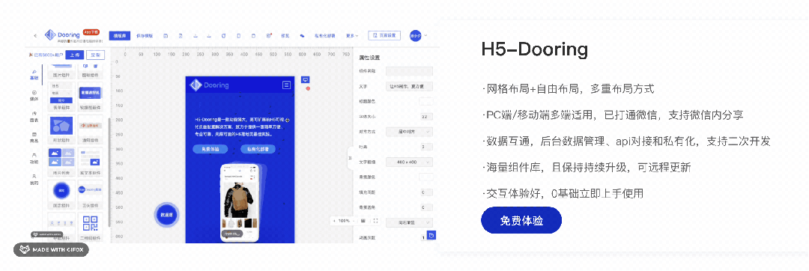Open the 对齐方式 dropdown showing 居中对齐
This screenshot has width=809, height=271.
click(409, 132)
